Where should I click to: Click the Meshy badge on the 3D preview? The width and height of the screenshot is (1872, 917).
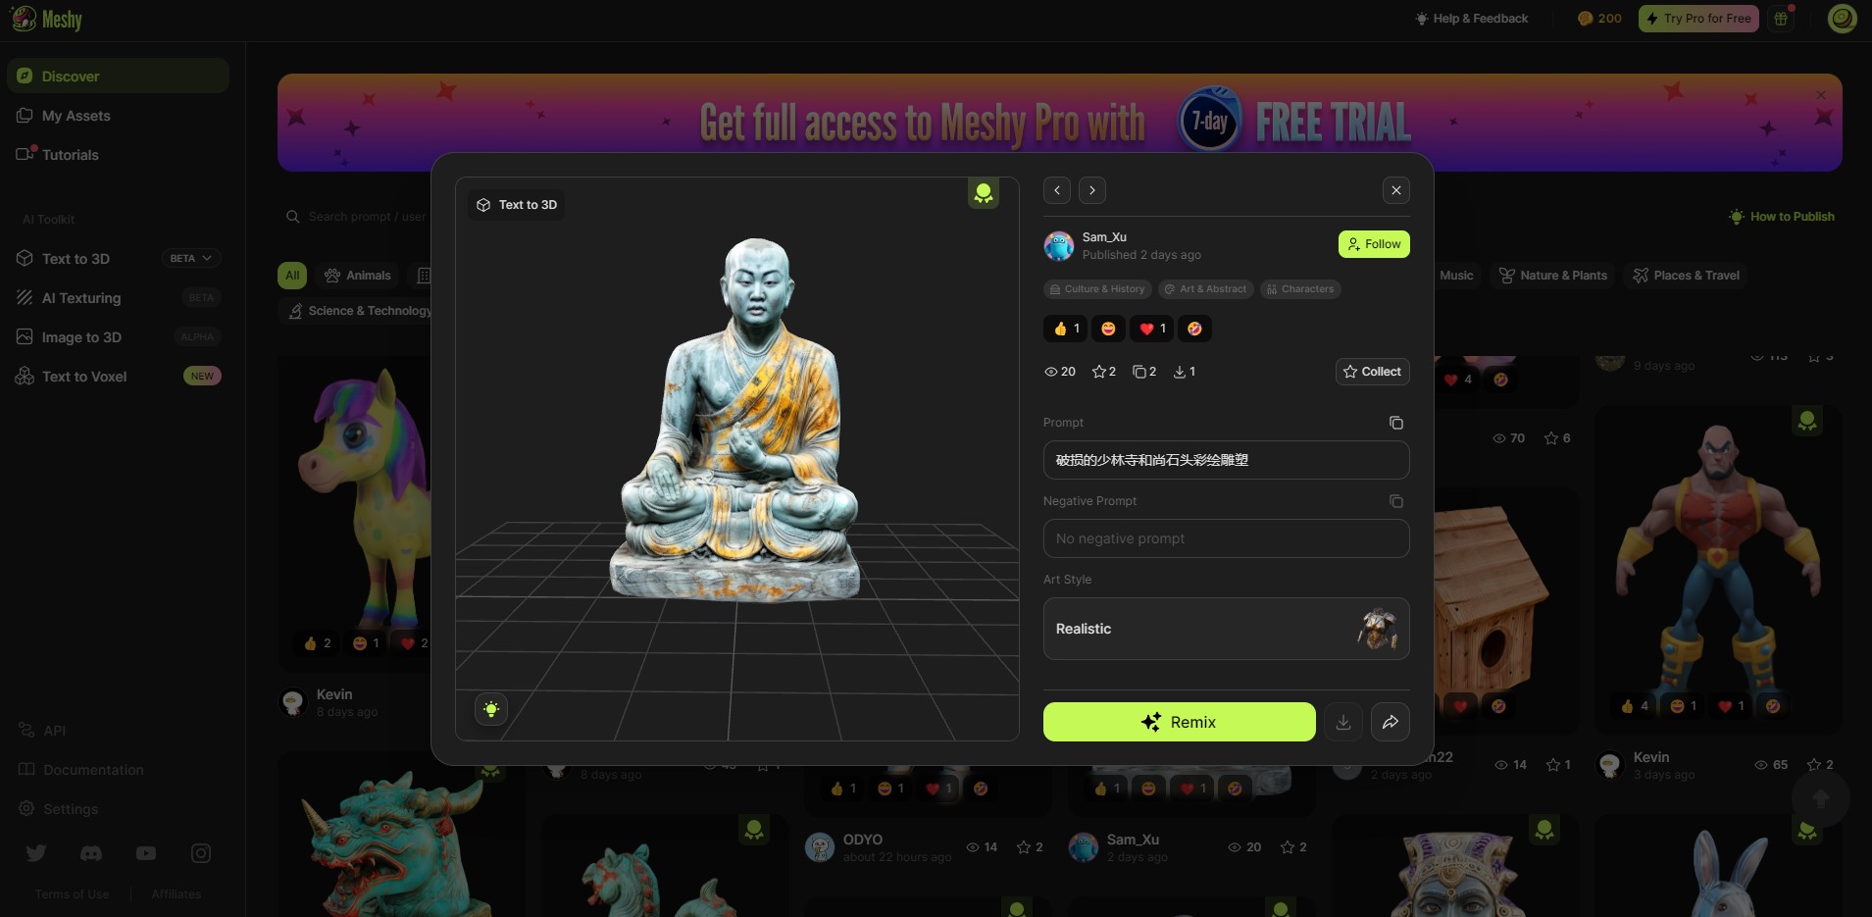click(x=984, y=193)
